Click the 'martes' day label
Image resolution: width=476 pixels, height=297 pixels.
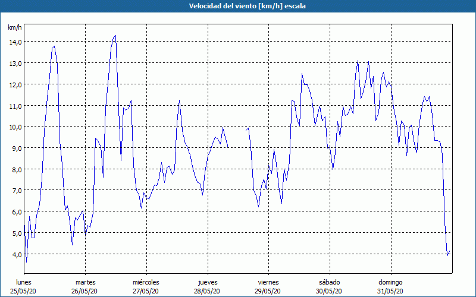tap(86, 282)
